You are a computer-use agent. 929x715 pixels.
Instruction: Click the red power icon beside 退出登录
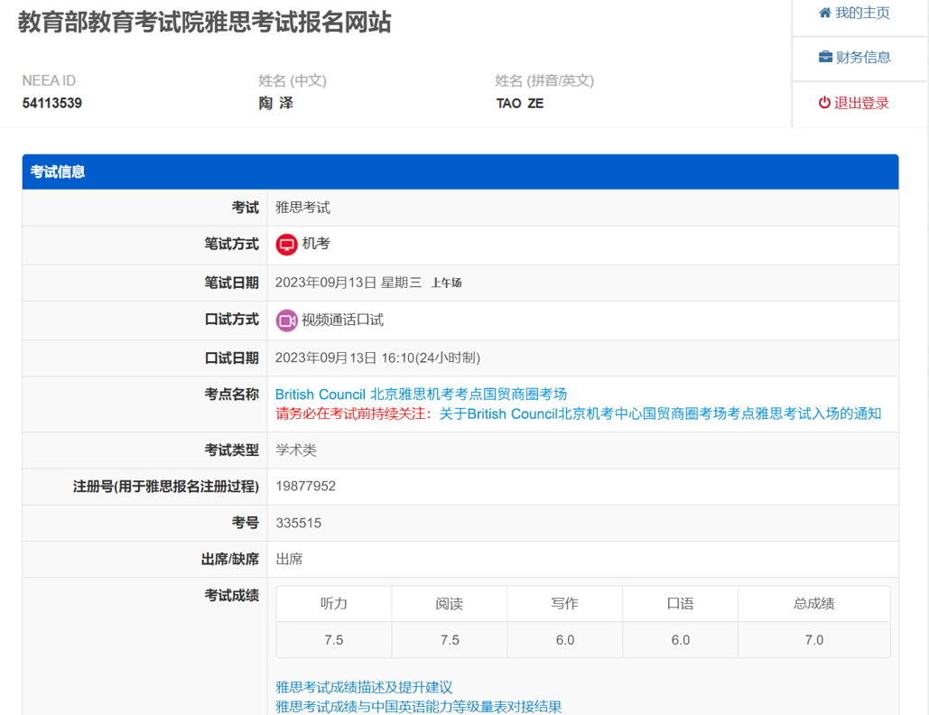[x=824, y=103]
